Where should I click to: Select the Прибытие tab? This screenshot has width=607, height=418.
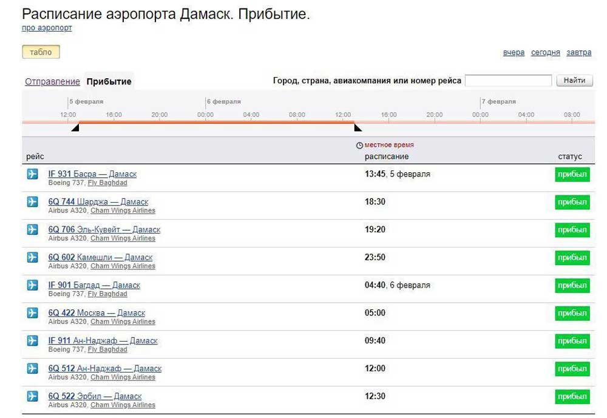109,82
